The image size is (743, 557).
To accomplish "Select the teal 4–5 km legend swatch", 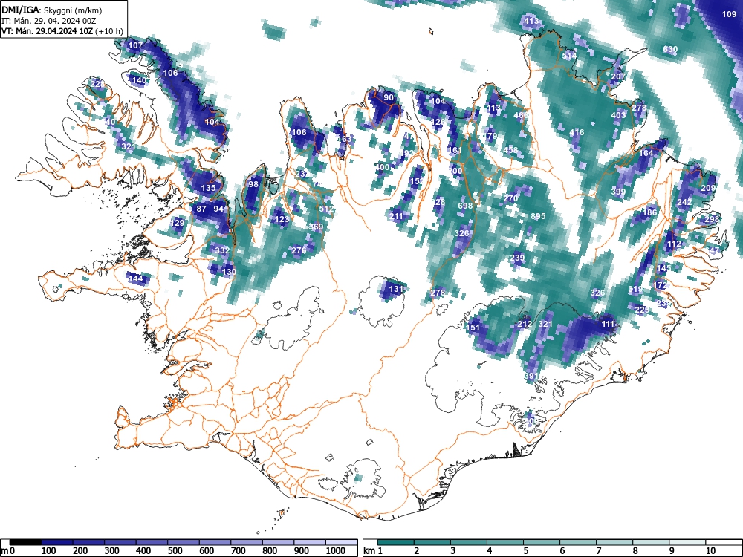I will pyautogui.click(x=504, y=542).
